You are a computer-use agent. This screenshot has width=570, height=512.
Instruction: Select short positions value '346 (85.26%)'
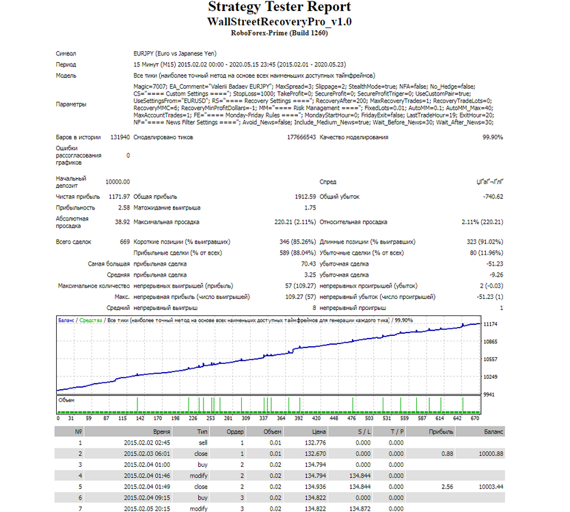pyautogui.click(x=297, y=242)
